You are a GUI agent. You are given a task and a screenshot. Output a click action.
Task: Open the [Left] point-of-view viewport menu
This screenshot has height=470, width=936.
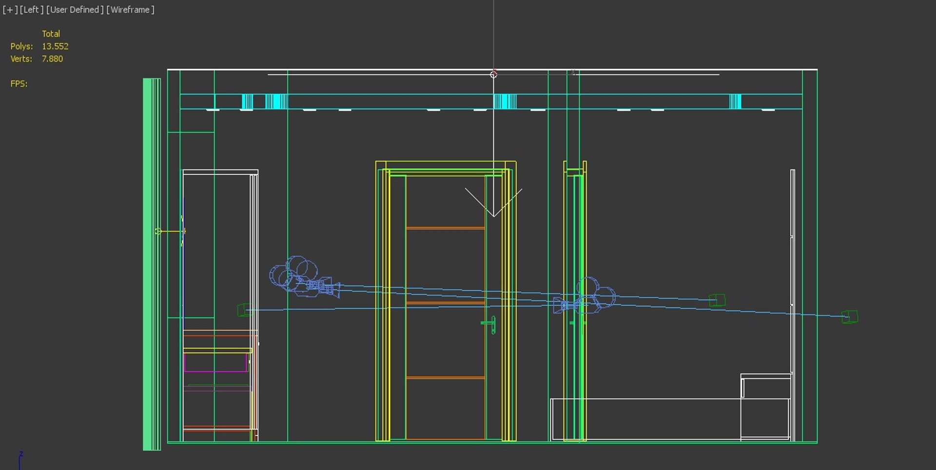pos(32,10)
